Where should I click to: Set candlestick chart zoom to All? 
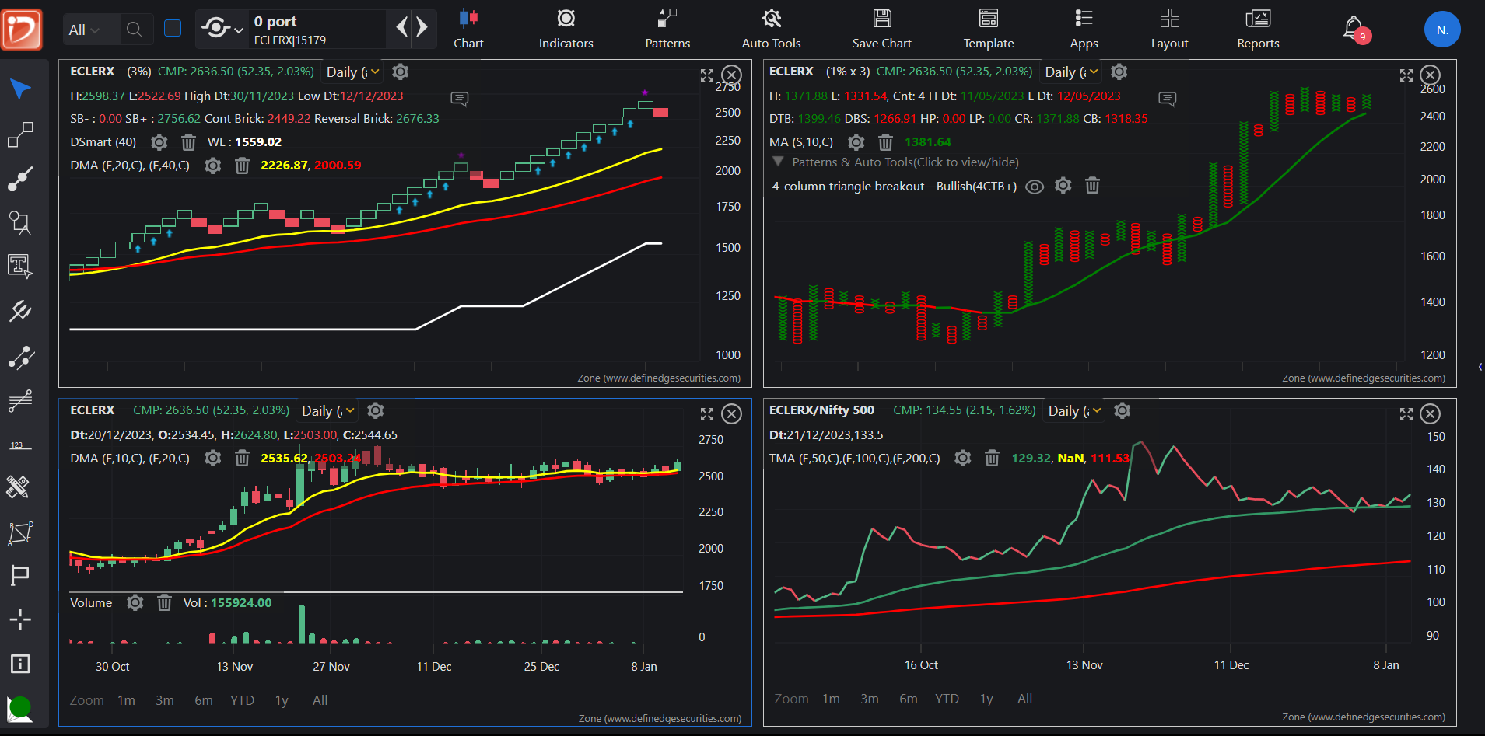tap(320, 700)
